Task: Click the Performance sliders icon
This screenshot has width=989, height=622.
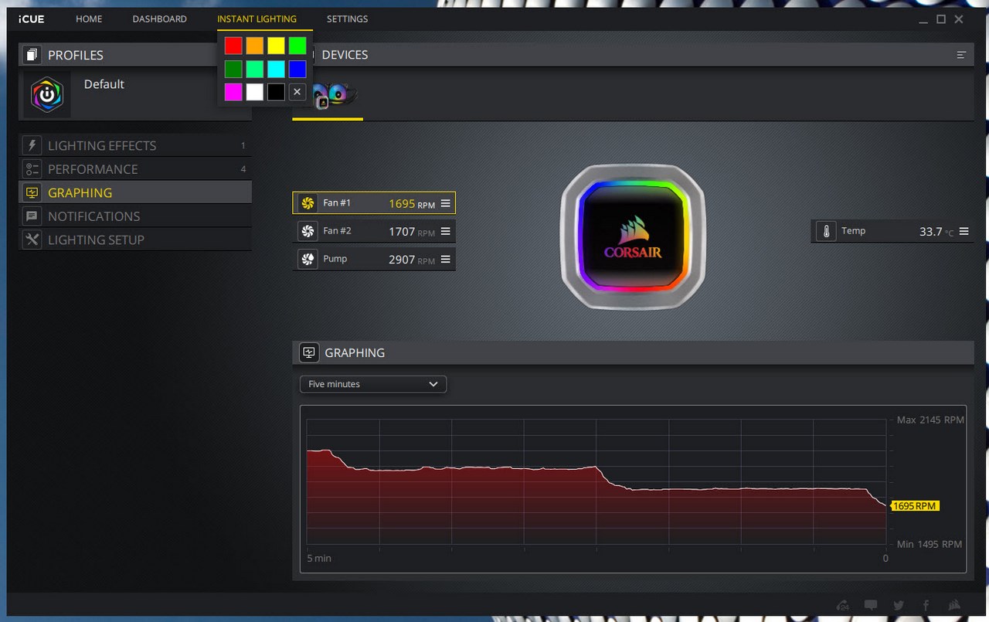Action: [32, 169]
